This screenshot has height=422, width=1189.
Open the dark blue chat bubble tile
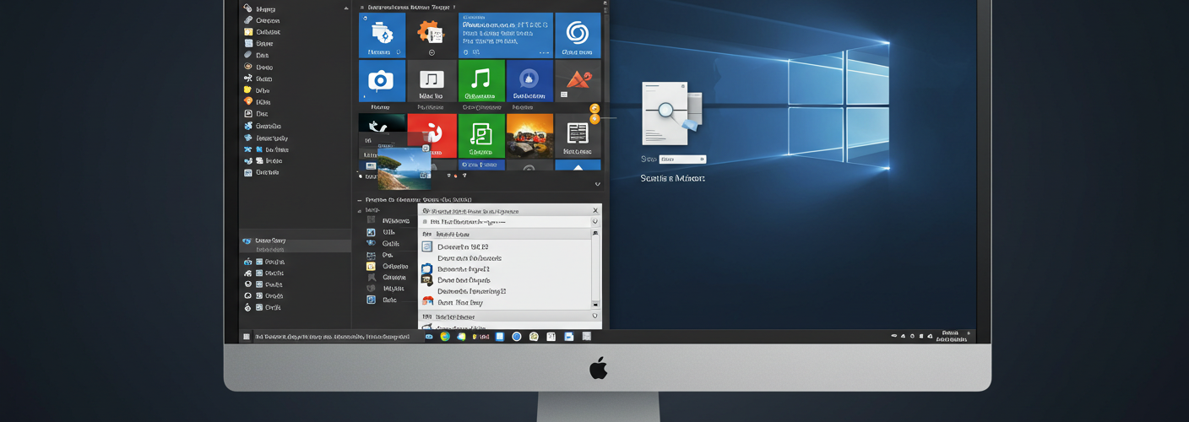[x=529, y=81]
